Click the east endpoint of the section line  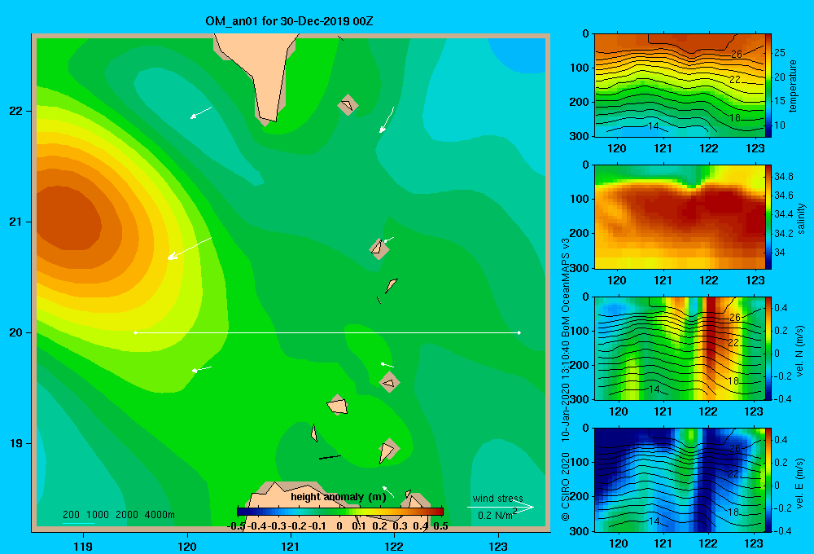coord(519,332)
